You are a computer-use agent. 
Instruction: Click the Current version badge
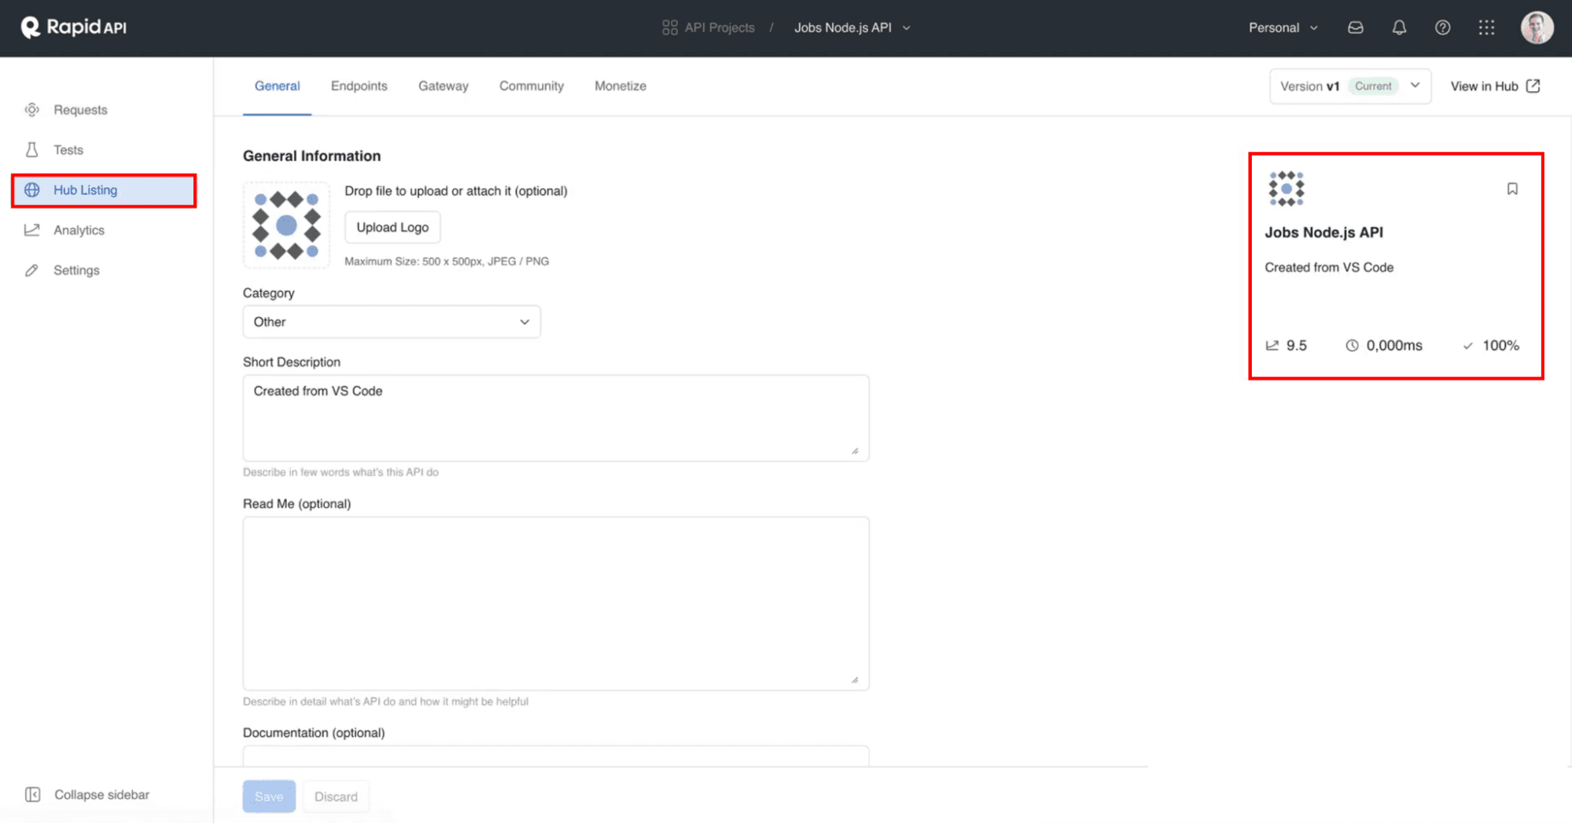tap(1373, 86)
